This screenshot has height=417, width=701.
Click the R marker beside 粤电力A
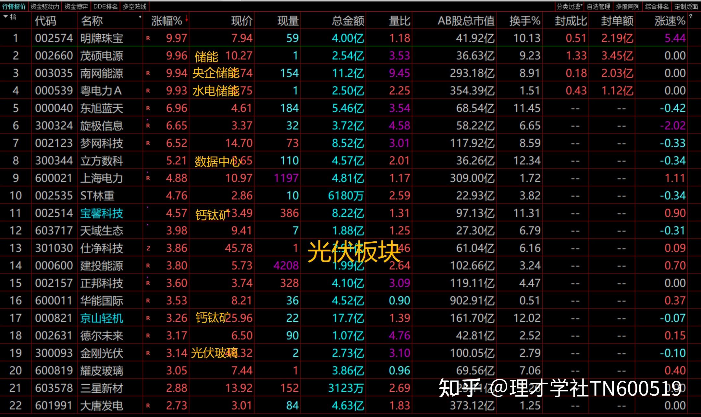click(x=148, y=91)
